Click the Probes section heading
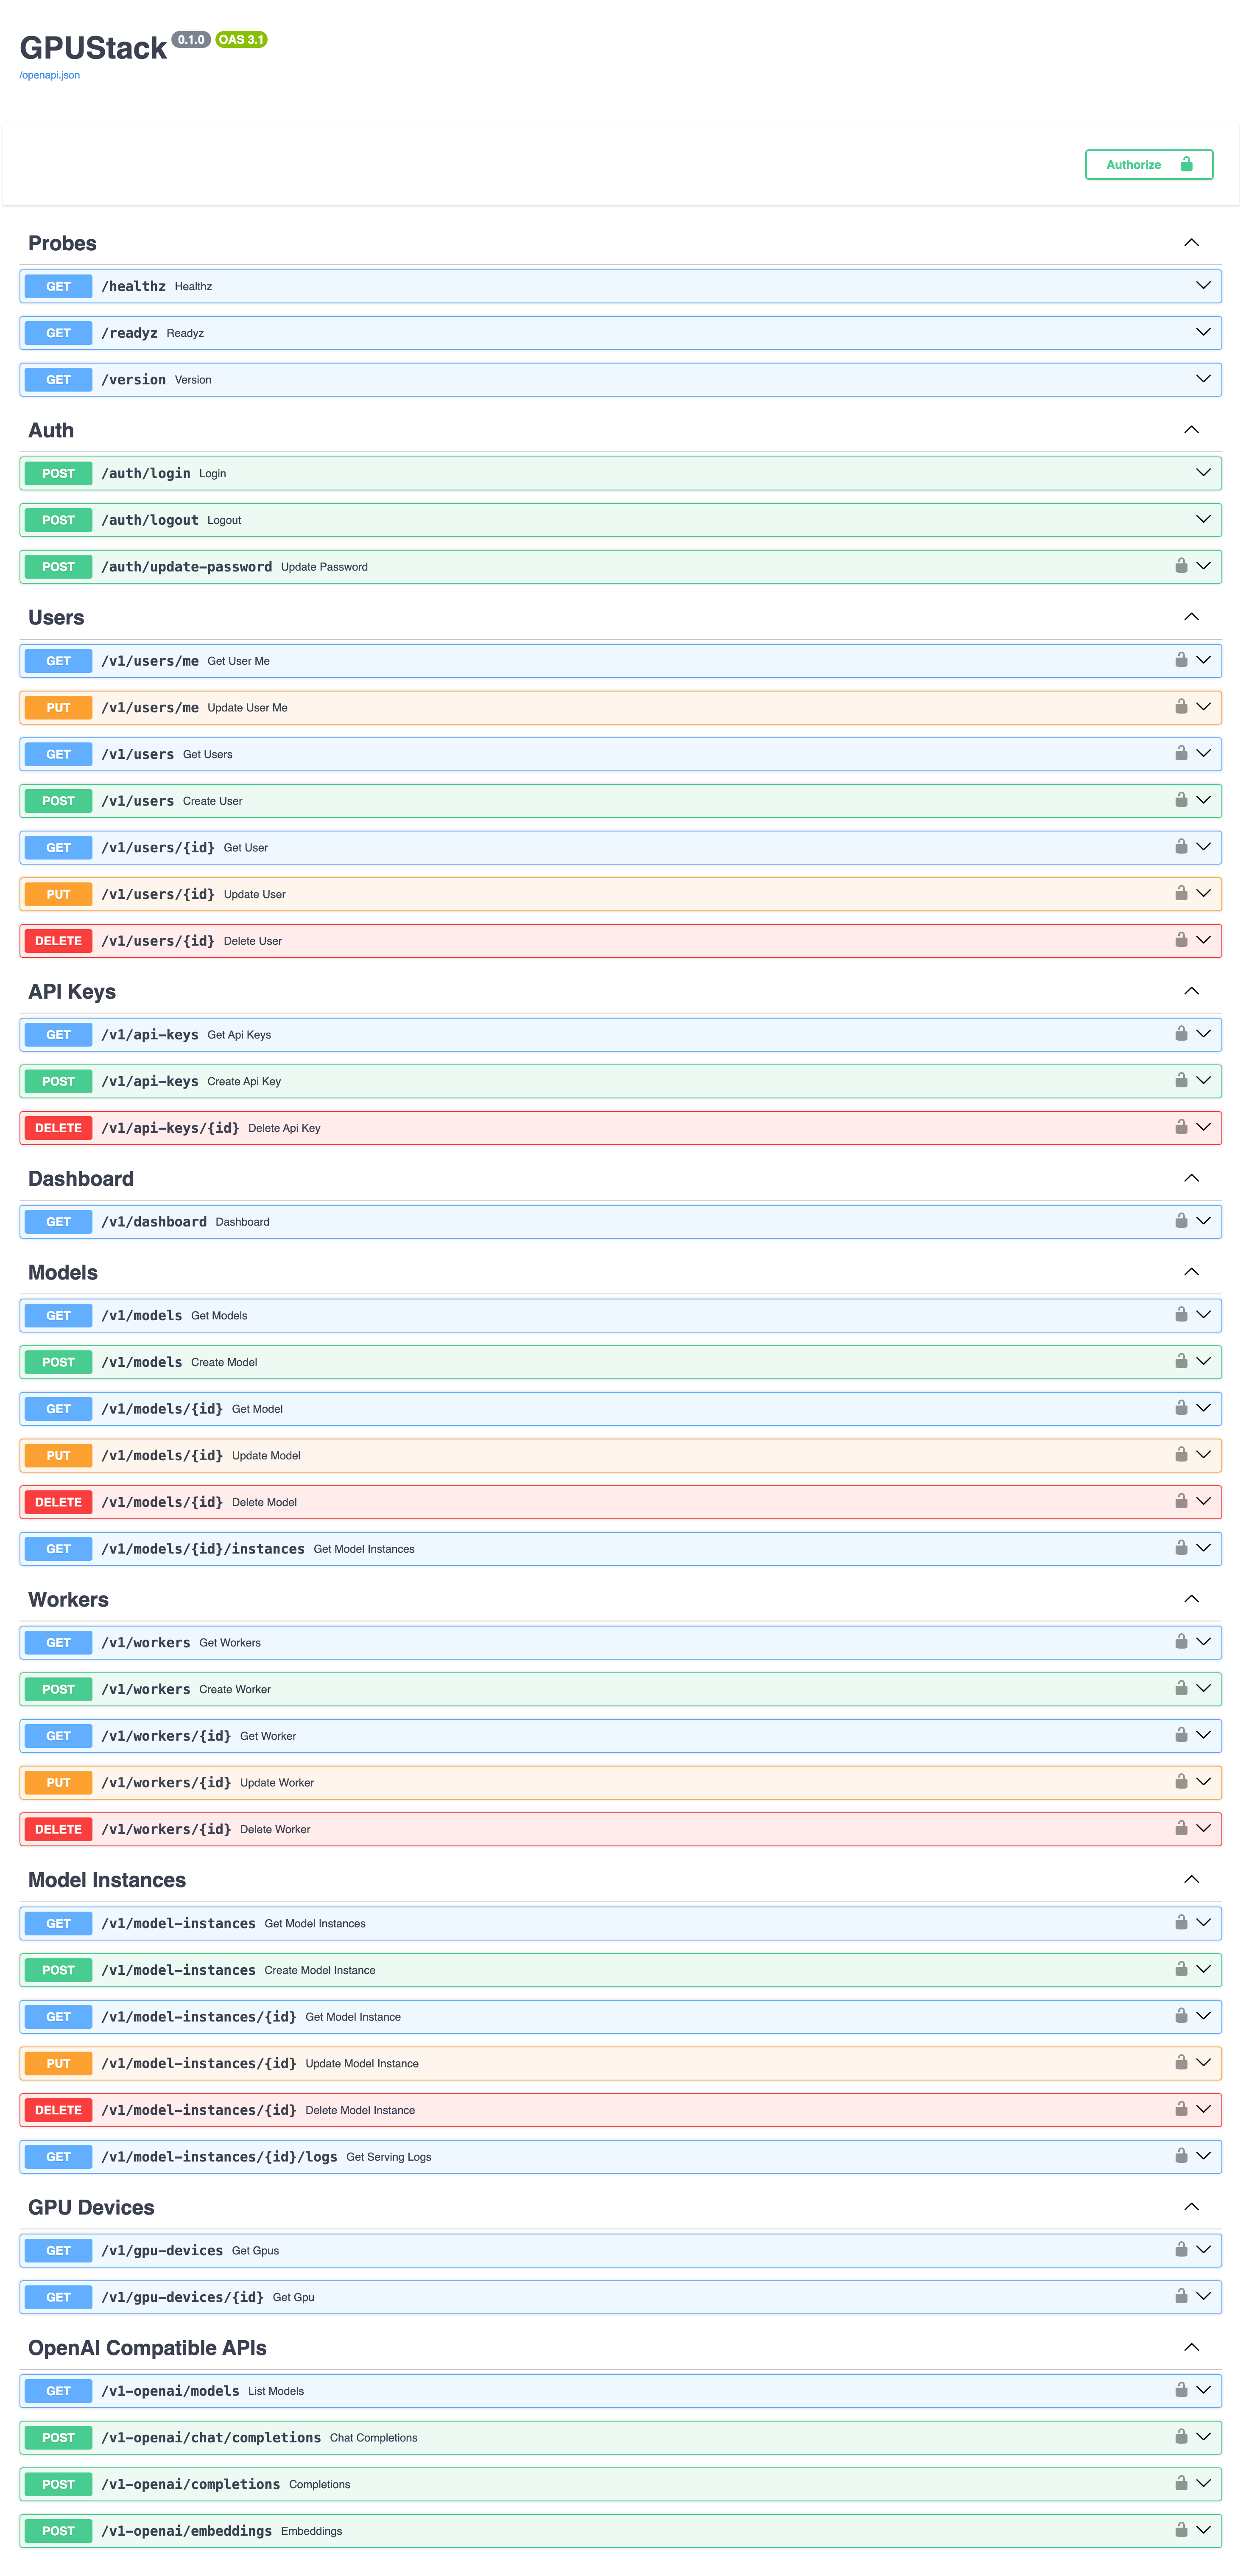Viewport: 1246px width, 2576px height. [62, 243]
